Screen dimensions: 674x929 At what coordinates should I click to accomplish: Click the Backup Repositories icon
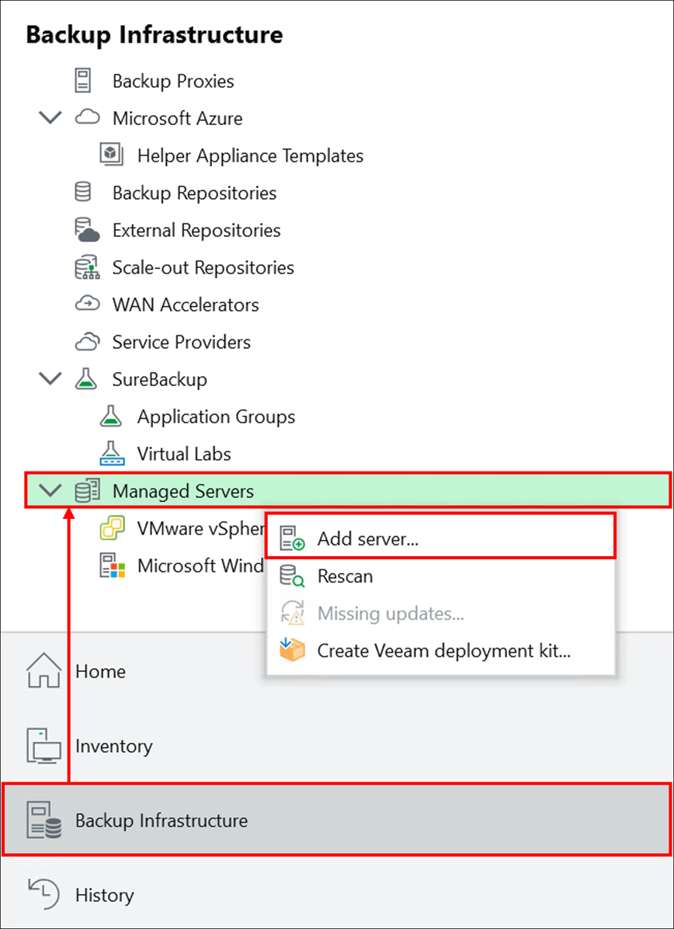click(87, 193)
